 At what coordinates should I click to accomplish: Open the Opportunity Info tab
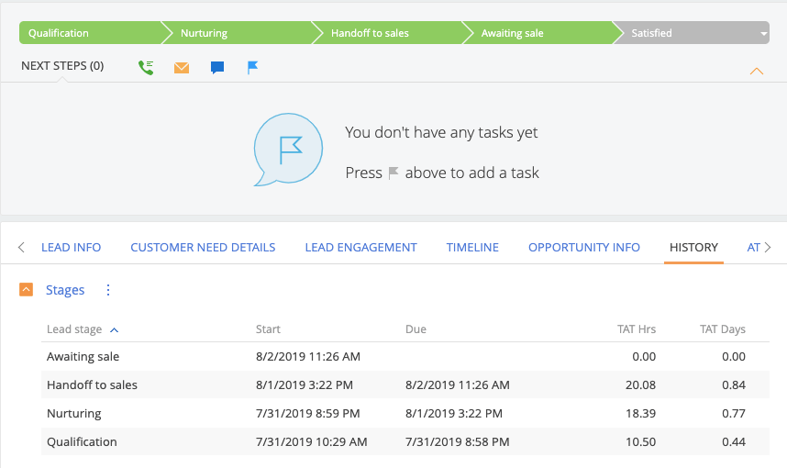click(x=584, y=247)
